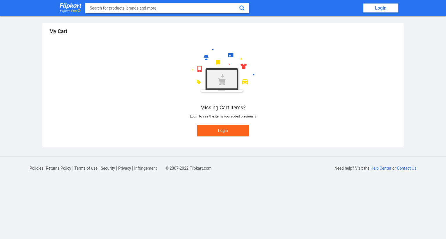Open the Returns Policy link
The width and height of the screenshot is (446, 239).
[58, 168]
